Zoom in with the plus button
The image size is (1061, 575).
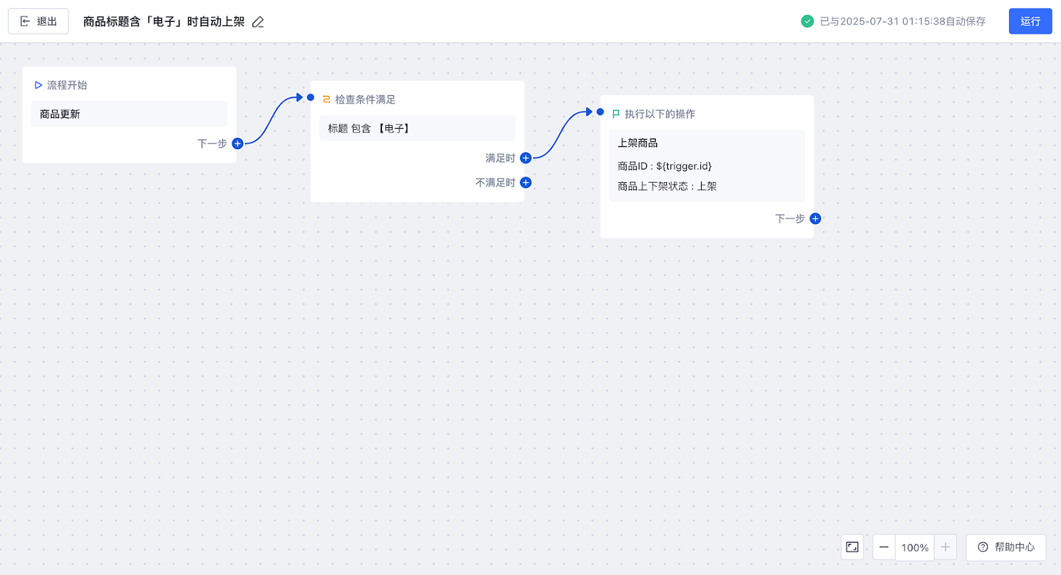946,547
